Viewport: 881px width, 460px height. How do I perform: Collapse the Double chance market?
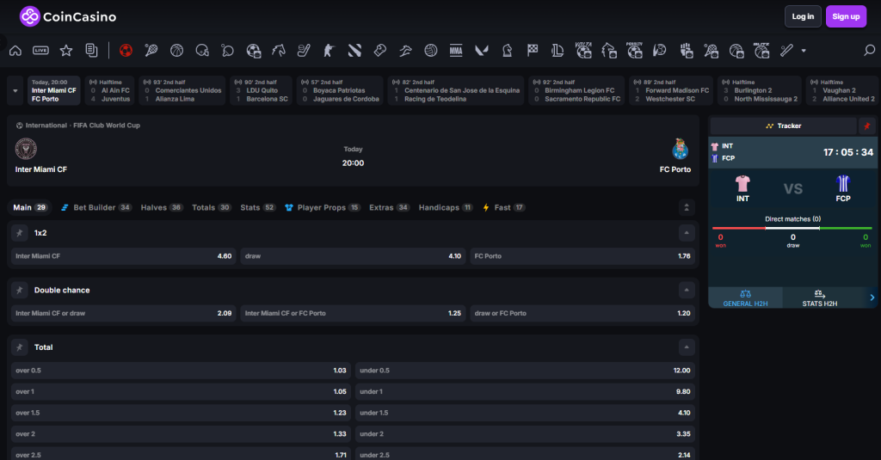pos(687,290)
